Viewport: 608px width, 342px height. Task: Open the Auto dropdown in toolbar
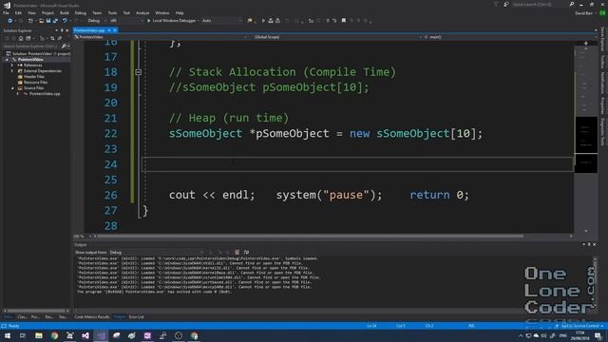click(221, 21)
